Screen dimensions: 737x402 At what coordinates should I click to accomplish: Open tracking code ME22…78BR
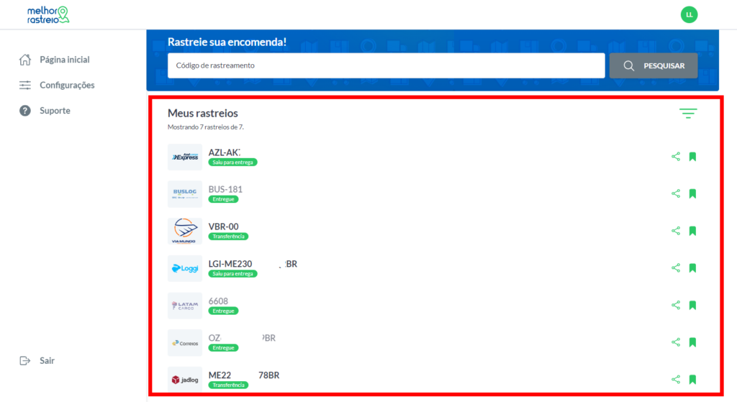click(244, 375)
